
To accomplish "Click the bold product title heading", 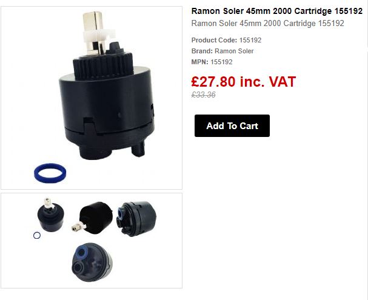I will [277, 11].
